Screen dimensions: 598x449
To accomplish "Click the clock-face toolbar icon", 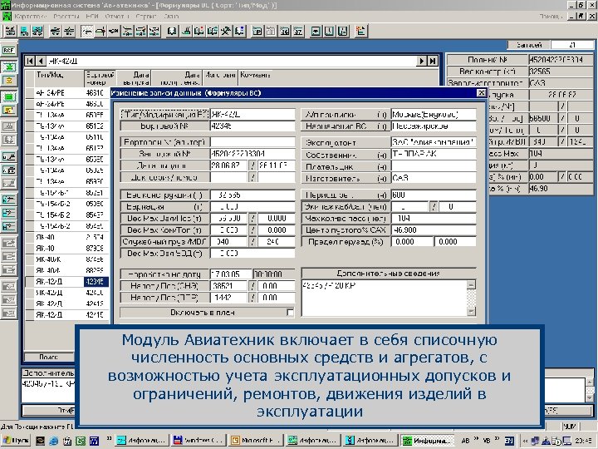I will (x=329, y=31).
